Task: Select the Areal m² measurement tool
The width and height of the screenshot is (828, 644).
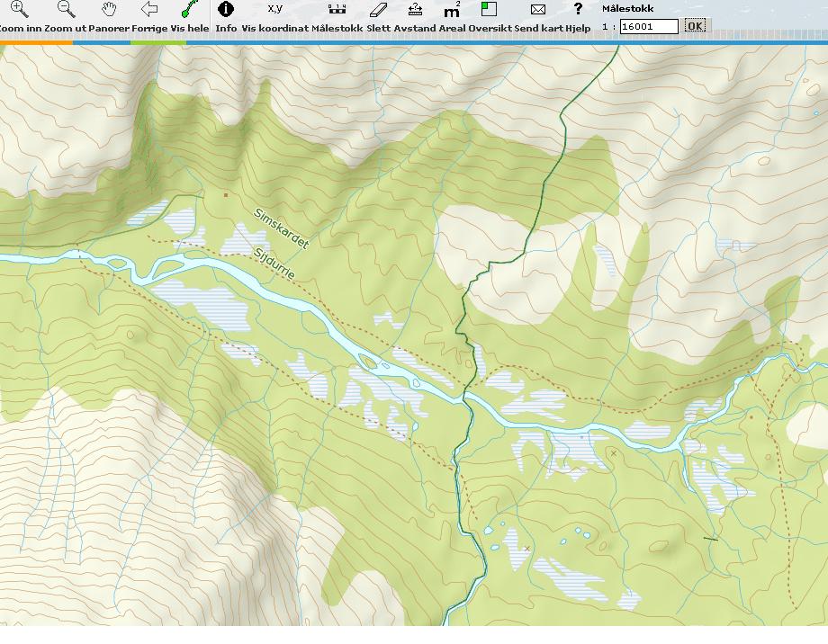Action: tap(452, 10)
